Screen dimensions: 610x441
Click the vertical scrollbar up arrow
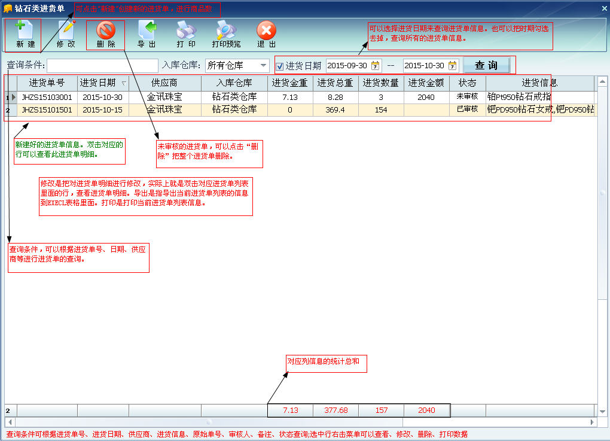[x=602, y=81]
